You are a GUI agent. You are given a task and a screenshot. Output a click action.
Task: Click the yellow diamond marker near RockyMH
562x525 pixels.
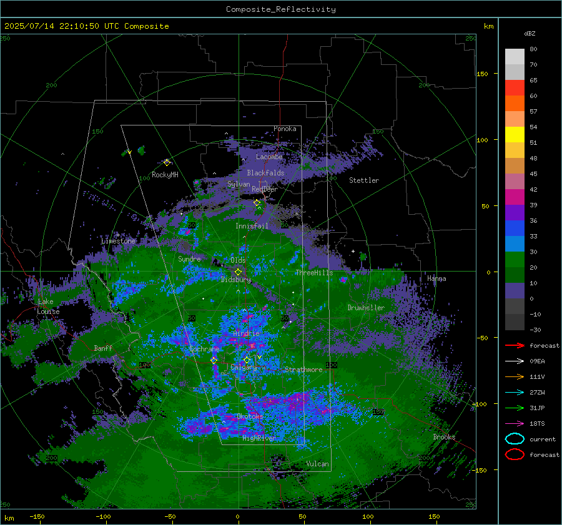tap(167, 163)
